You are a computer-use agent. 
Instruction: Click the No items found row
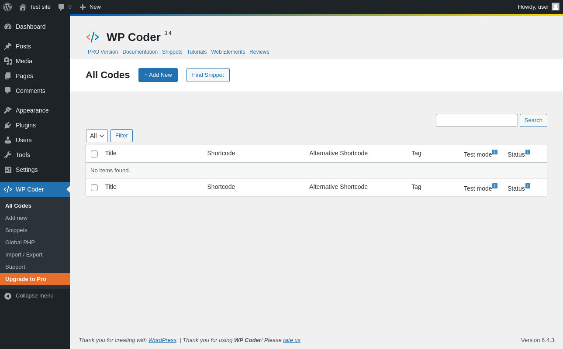(316, 171)
